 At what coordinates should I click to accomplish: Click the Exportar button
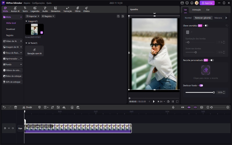click(x=207, y=3)
